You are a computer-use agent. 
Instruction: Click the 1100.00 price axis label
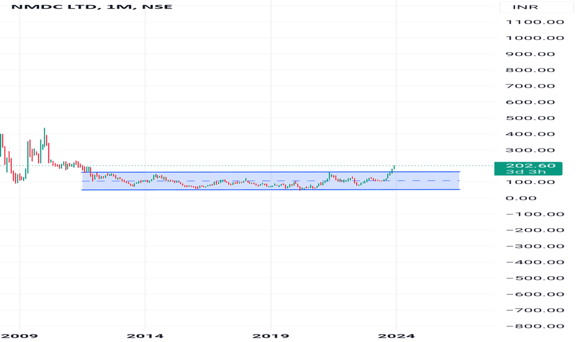[x=535, y=22]
